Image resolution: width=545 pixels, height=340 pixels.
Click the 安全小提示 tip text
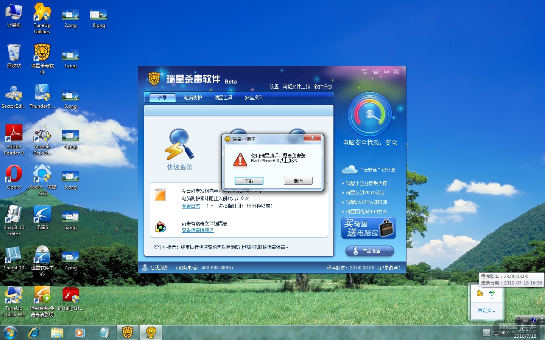pos(221,247)
